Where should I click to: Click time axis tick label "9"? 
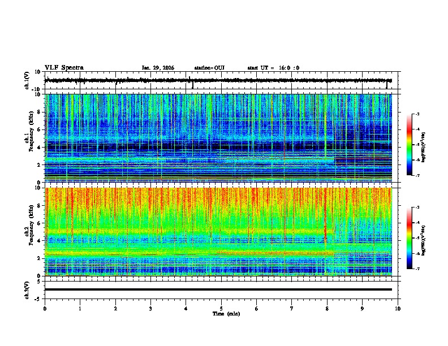[362, 309]
